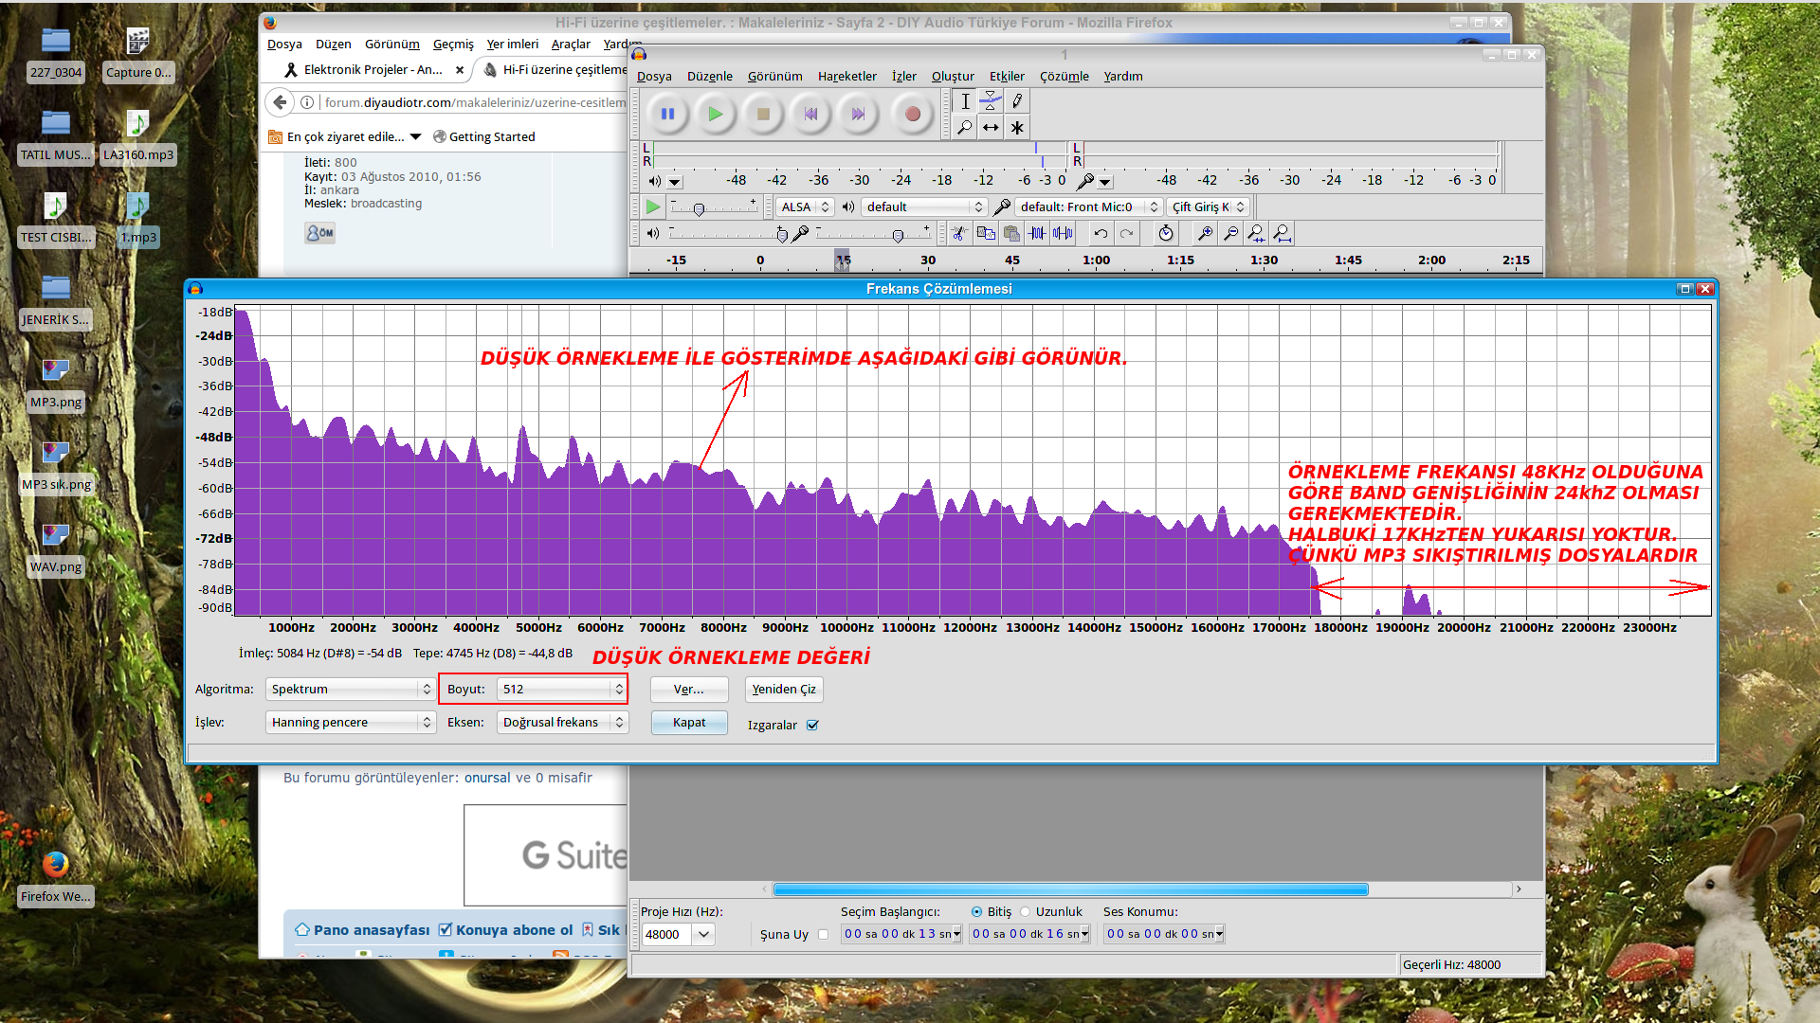Click the Yeniden Çiz button
The height and width of the screenshot is (1023, 1820).
[x=784, y=690]
